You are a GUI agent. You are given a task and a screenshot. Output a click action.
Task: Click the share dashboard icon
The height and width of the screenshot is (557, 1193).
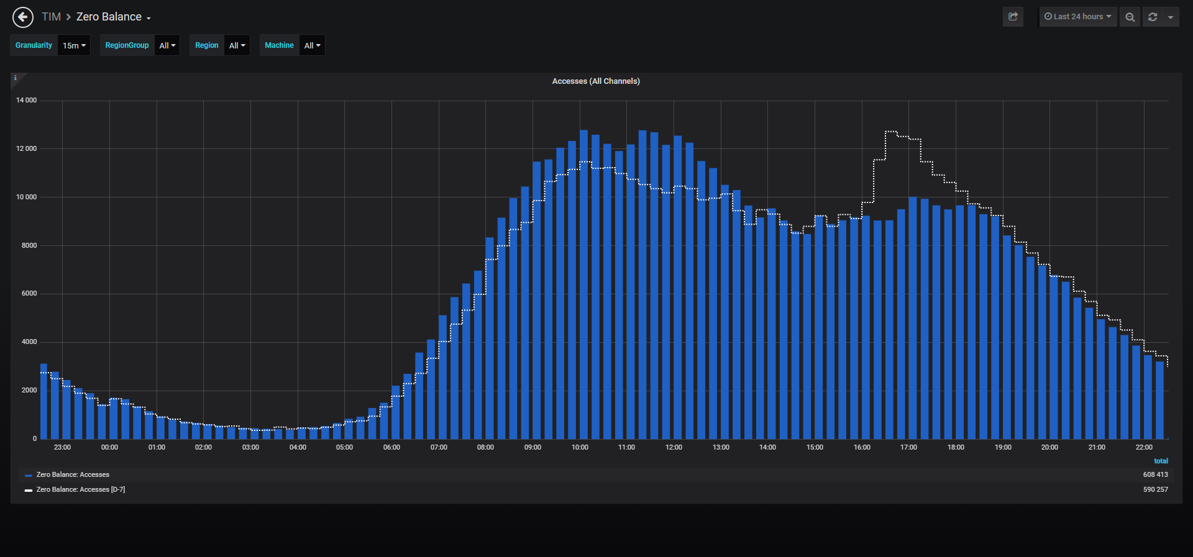[1013, 17]
